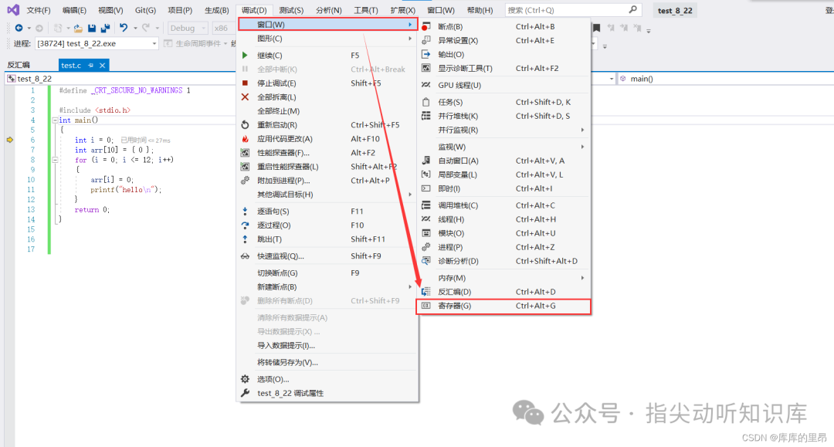The image size is (834, 447).
Task: Click the Save All toolbar icon
Action: click(x=105, y=28)
